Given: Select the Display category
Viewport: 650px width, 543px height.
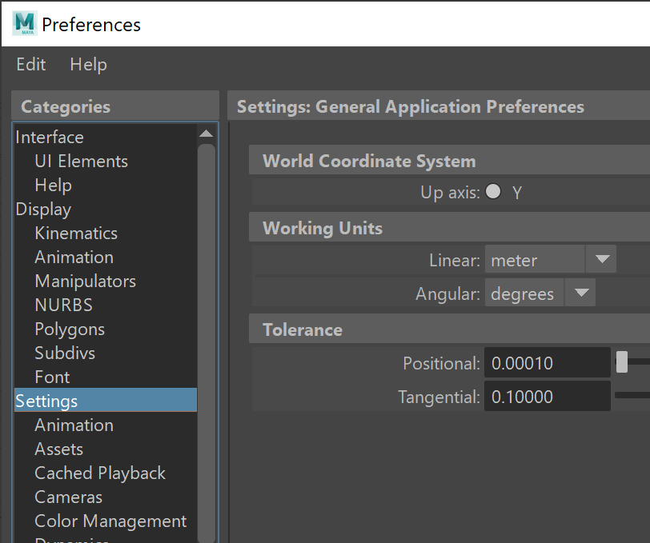Looking at the screenshot, I should (x=43, y=210).
